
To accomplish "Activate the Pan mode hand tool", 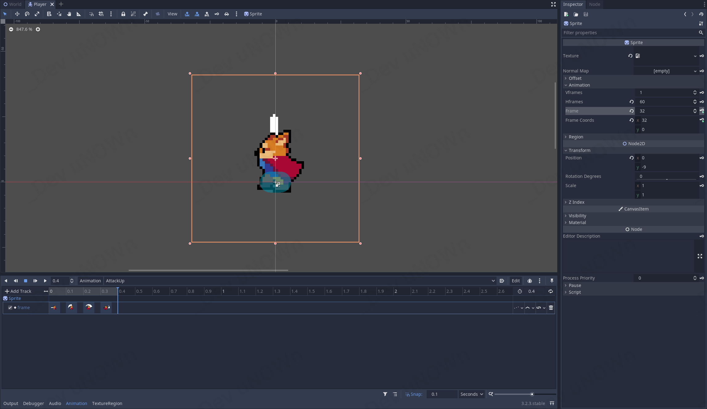I will pyautogui.click(x=69, y=14).
